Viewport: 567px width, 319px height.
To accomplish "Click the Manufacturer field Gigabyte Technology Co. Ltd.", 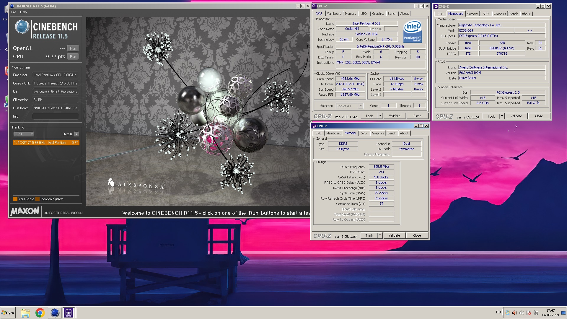I will tap(502, 25).
